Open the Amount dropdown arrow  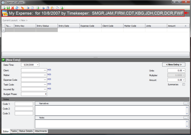pyautogui.click(x=183, y=80)
